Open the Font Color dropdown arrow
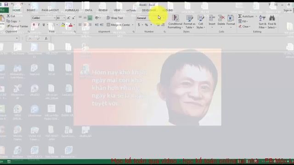The image size is (294, 165). pos(74,25)
